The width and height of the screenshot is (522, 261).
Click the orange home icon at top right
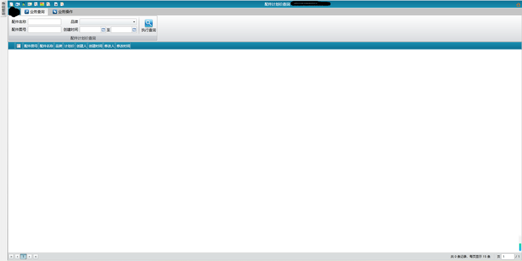(518, 5)
